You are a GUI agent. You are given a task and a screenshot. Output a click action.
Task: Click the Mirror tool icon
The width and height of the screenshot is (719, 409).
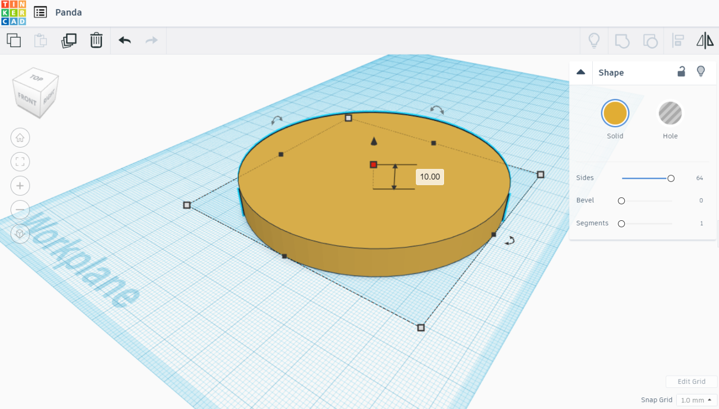tap(705, 41)
